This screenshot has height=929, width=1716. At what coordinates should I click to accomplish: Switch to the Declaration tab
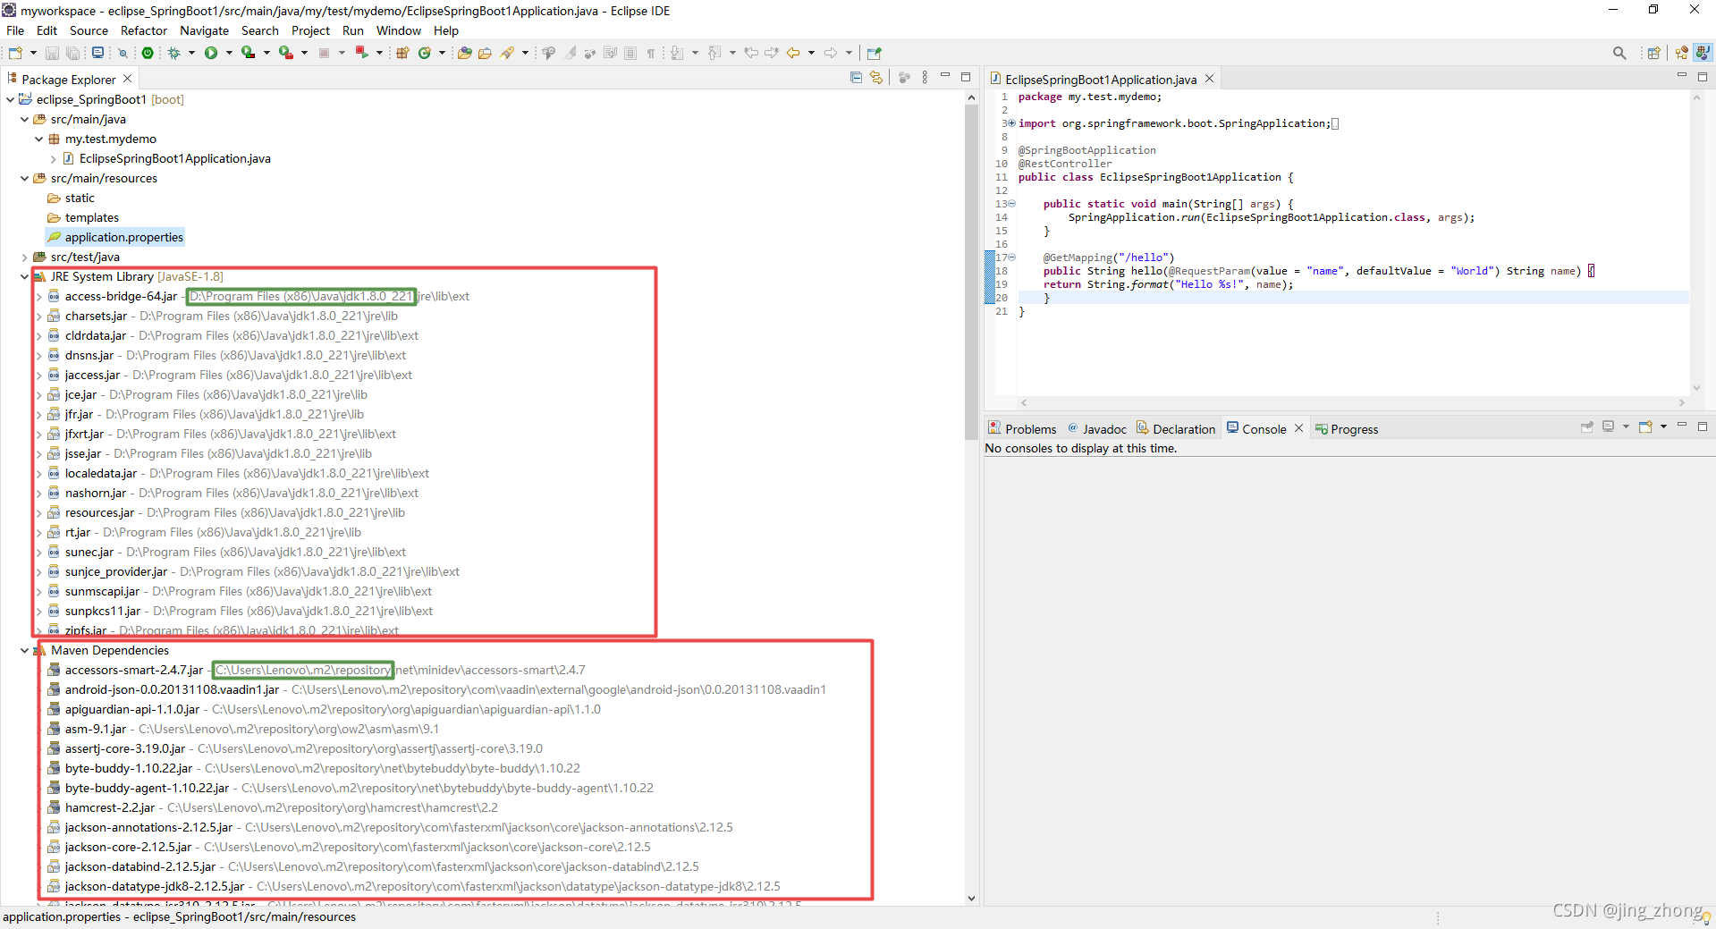(x=1176, y=429)
